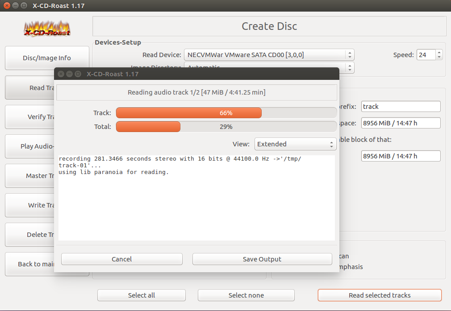Image resolution: width=451 pixels, height=311 pixels.
Task: Open Play Audio-Tracks in the sidebar
Action: pos(29,146)
